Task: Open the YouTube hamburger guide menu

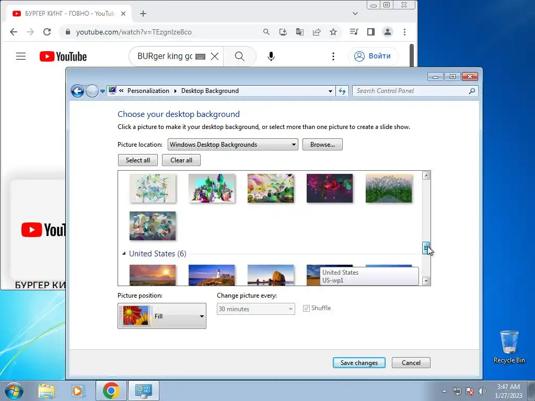Action: coord(21,56)
